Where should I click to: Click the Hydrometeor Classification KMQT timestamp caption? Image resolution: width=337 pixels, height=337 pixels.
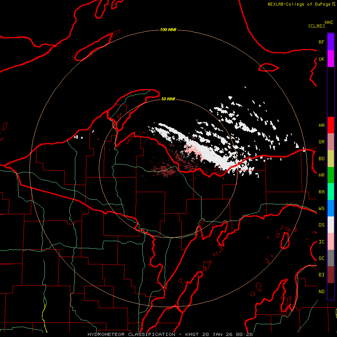click(170, 334)
